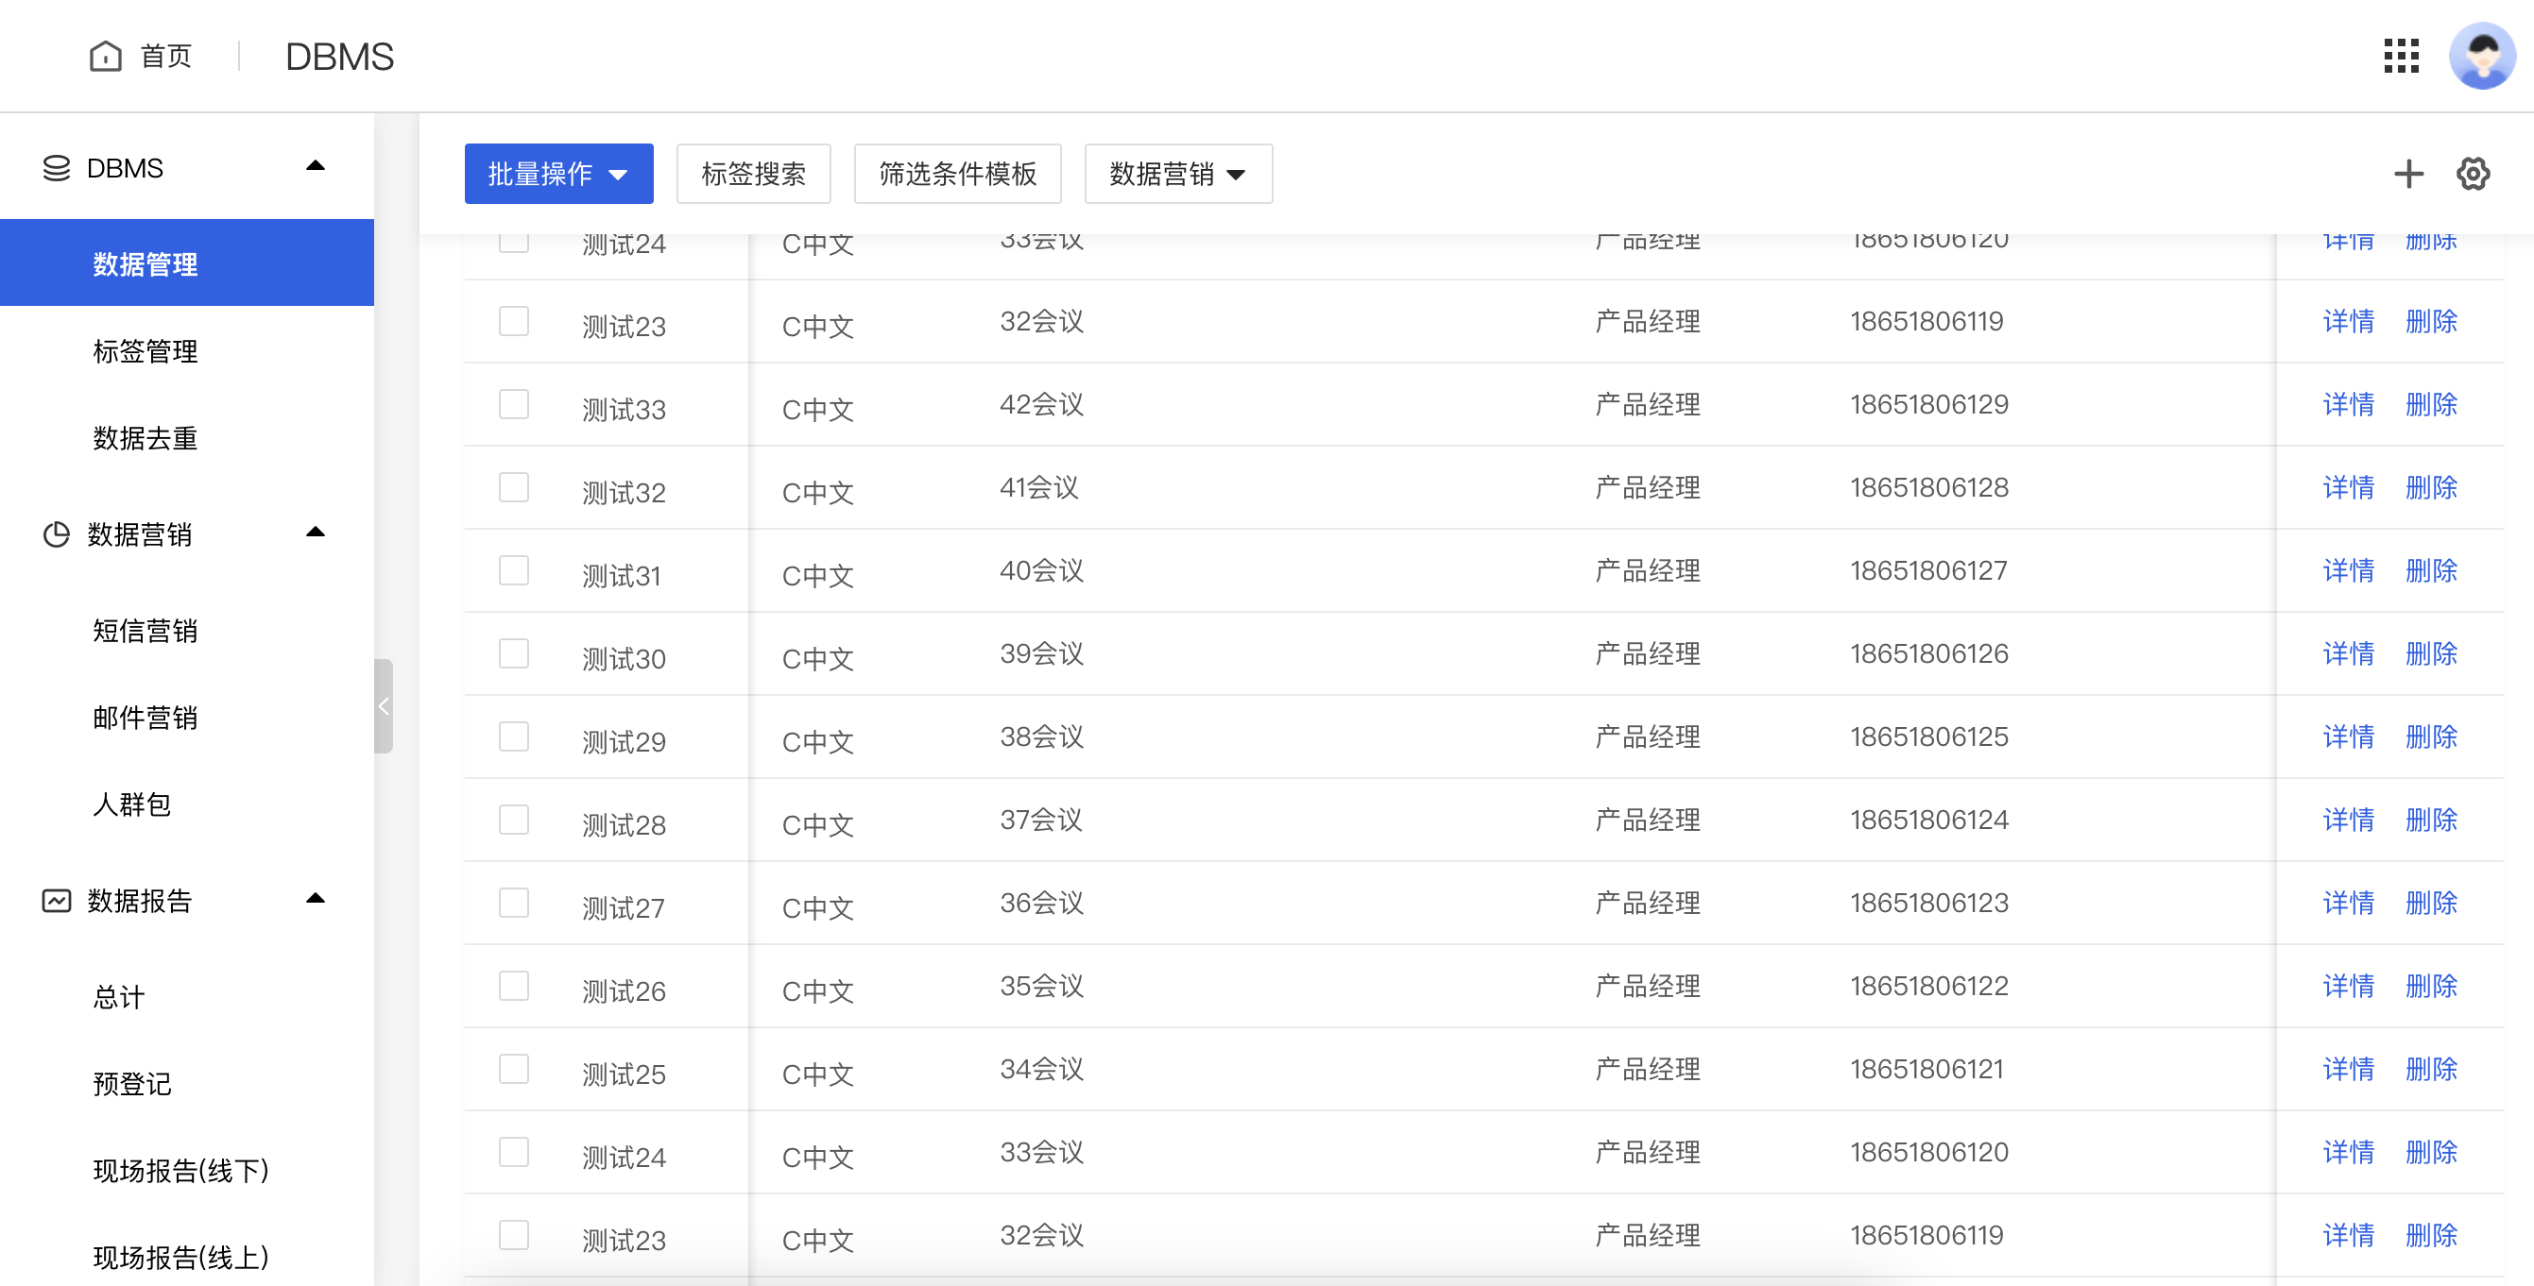Image resolution: width=2534 pixels, height=1286 pixels.
Task: Open table settings via gear icon
Action: click(2474, 174)
